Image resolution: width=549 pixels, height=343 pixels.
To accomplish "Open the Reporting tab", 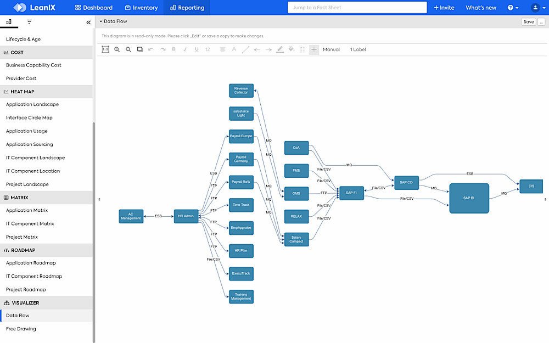I will pyautogui.click(x=187, y=7).
